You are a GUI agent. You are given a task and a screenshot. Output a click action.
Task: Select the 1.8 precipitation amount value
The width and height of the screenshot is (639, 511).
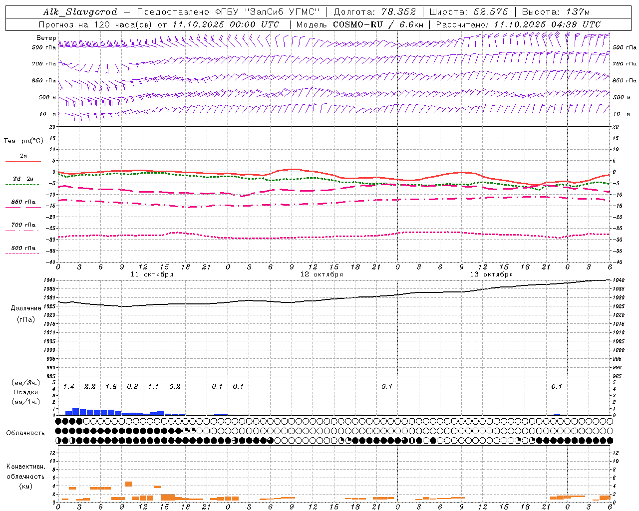click(x=111, y=387)
